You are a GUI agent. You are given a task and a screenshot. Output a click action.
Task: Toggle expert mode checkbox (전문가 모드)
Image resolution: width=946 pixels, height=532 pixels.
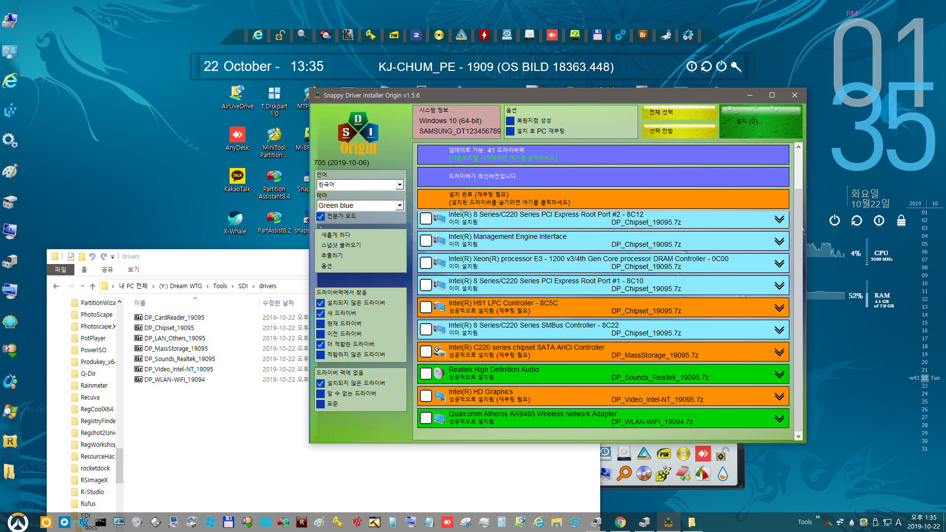[321, 216]
